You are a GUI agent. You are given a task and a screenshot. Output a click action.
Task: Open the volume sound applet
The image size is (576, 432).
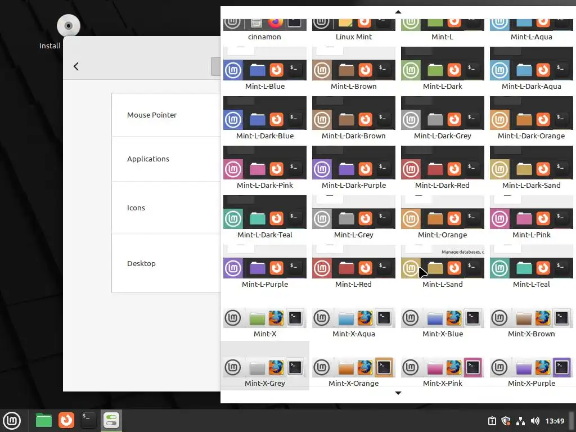[x=535, y=421]
